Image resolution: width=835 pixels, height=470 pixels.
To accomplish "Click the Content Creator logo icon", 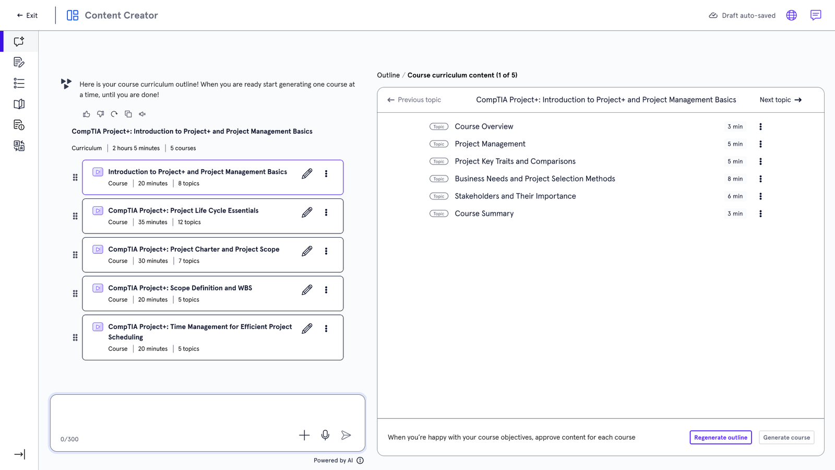I will pos(73,15).
